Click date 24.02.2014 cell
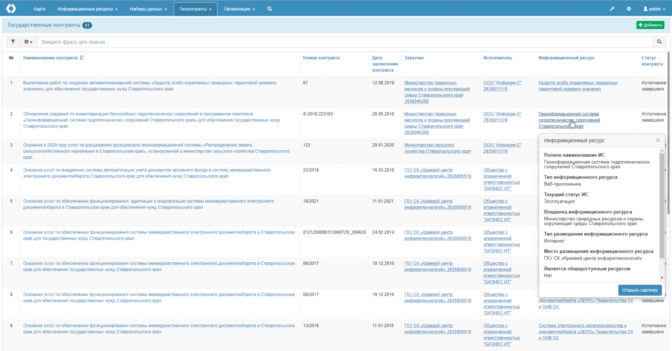The height and width of the screenshot is (351, 672). (x=383, y=232)
